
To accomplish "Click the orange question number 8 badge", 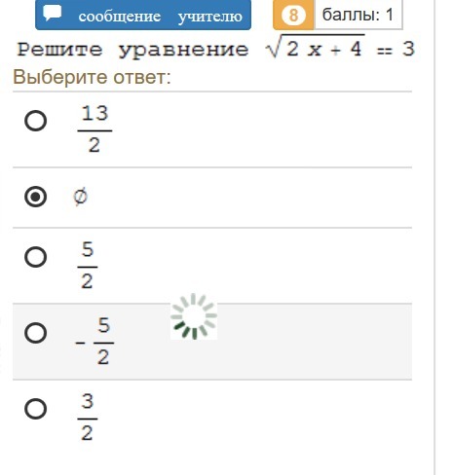I will 293,15.
